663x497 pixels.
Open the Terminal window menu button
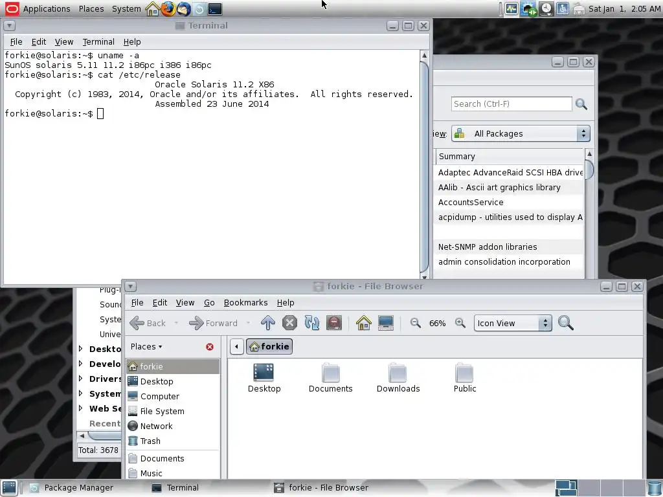pyautogui.click(x=9, y=26)
